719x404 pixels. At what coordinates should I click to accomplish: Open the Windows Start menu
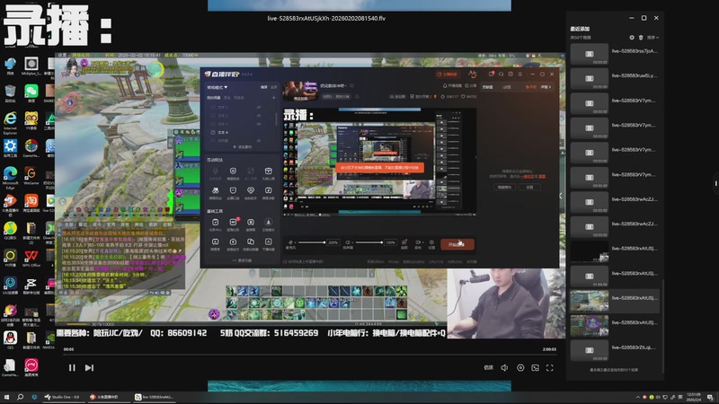click(x=6, y=397)
